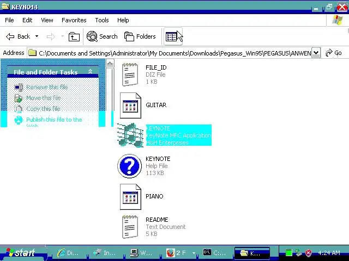This screenshot has height=261, width=349.
Task: Click the folder icon in address bar
Action: [33, 53]
